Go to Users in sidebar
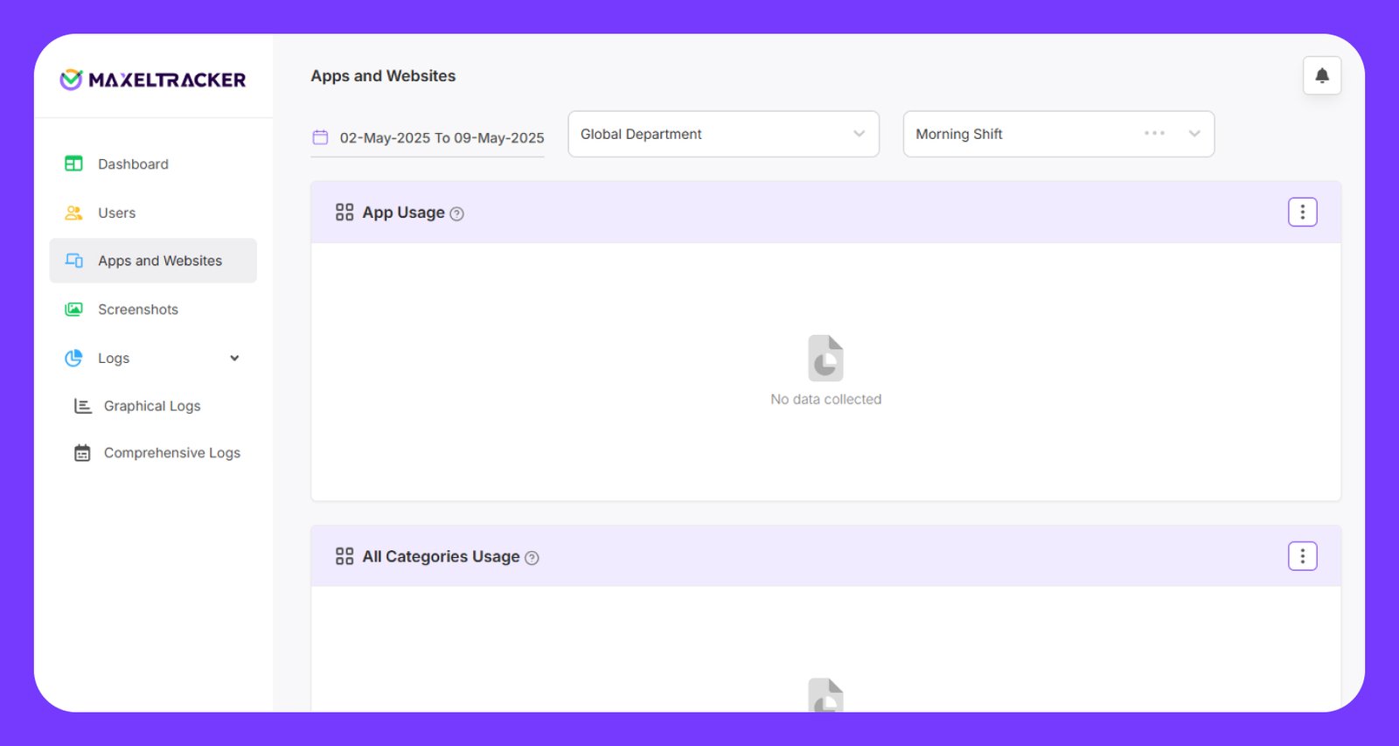The height and width of the screenshot is (746, 1399). (x=116, y=213)
